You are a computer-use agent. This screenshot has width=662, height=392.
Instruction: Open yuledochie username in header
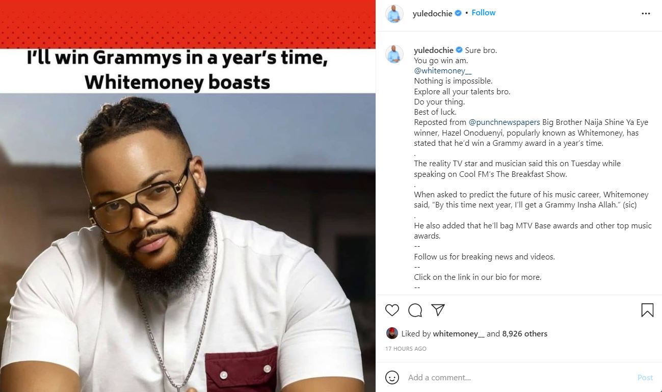click(433, 14)
